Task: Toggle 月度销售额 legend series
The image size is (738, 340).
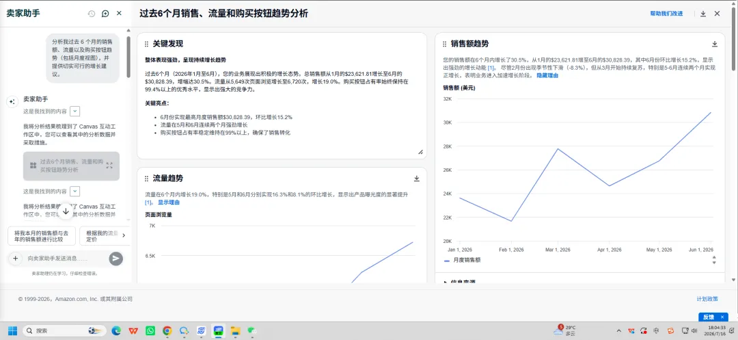Action: (x=462, y=260)
